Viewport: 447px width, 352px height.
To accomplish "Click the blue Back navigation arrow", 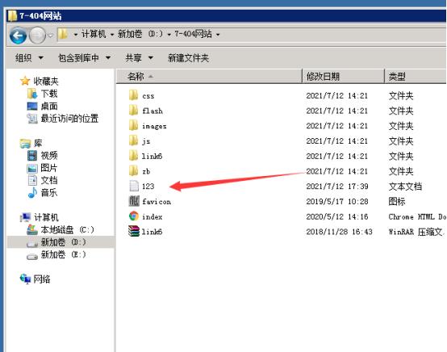I will click(x=18, y=36).
